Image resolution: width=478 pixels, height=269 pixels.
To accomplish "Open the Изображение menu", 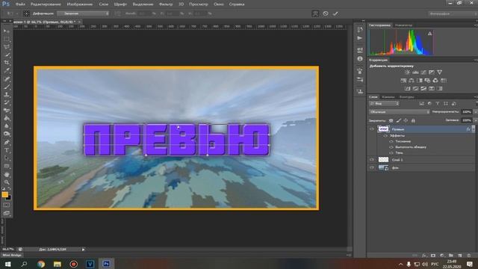I will click(x=80, y=4).
